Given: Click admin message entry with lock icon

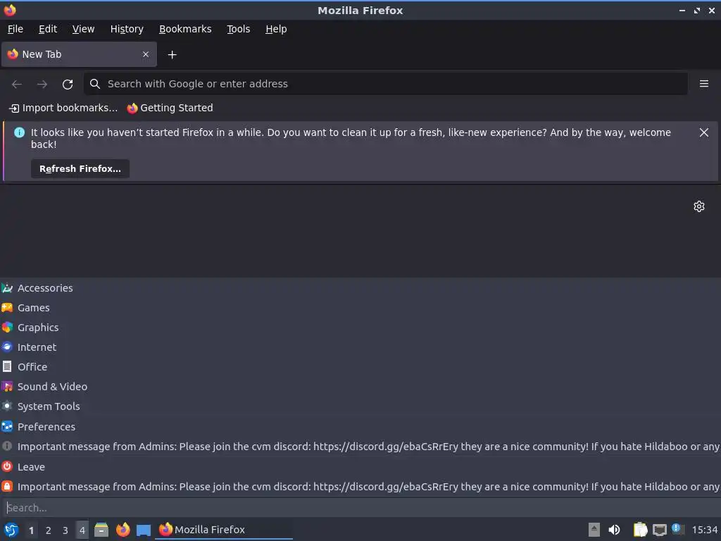Looking at the screenshot, I should 360,487.
